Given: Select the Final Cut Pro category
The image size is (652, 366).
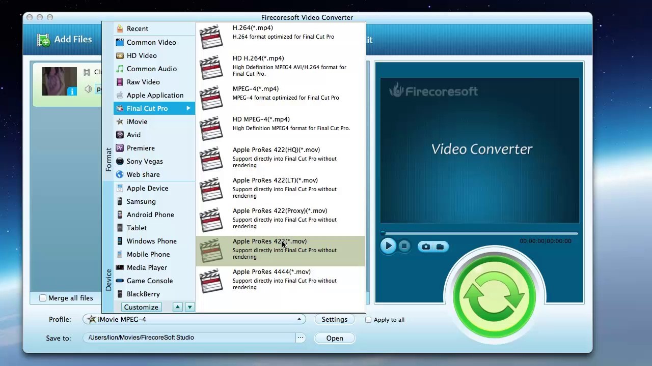Looking at the screenshot, I should (x=154, y=108).
